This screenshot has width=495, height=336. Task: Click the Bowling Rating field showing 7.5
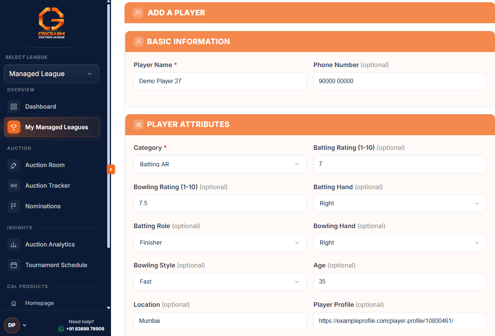[220, 203]
